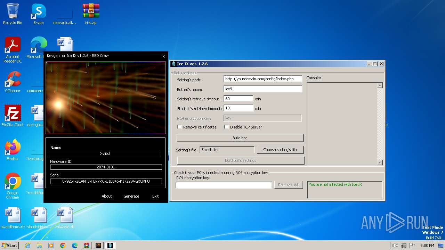
Task: Select the volwhole.rtf document icon
Action: (65, 218)
